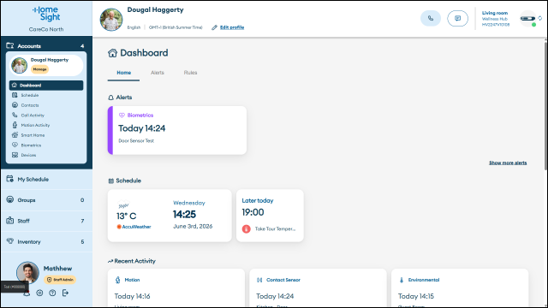This screenshot has width=548, height=308.
Task: Expand the Inventory section
Action: pyautogui.click(x=46, y=241)
